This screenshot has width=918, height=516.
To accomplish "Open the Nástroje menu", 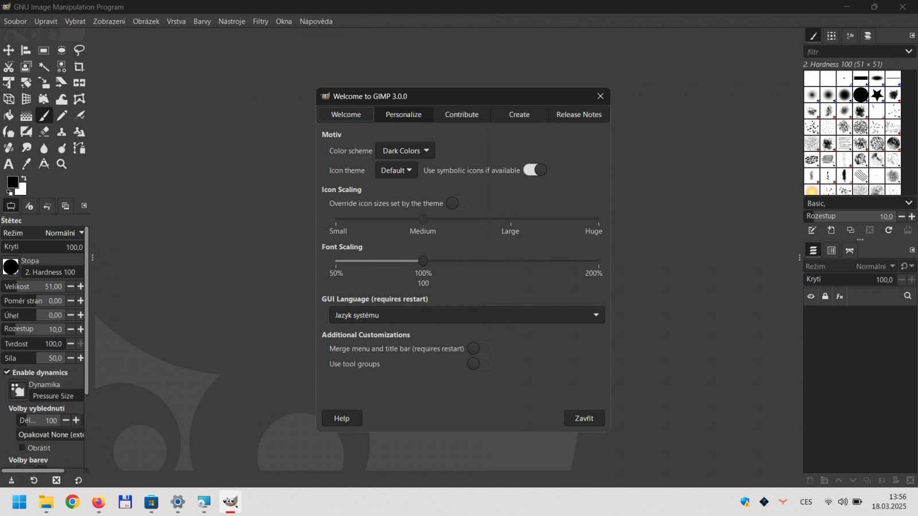I will (x=232, y=21).
